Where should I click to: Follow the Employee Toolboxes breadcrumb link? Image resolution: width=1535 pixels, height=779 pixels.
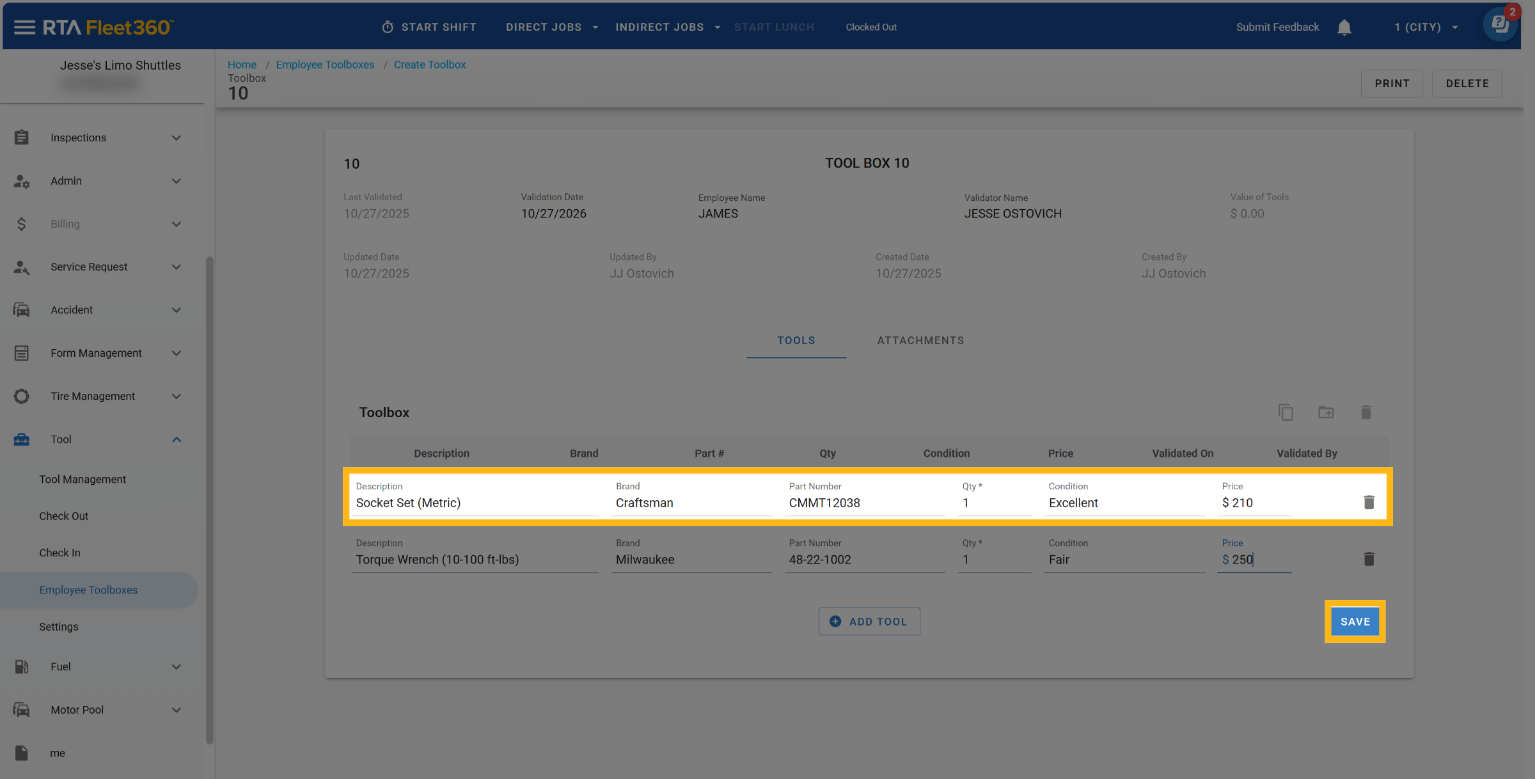(325, 65)
